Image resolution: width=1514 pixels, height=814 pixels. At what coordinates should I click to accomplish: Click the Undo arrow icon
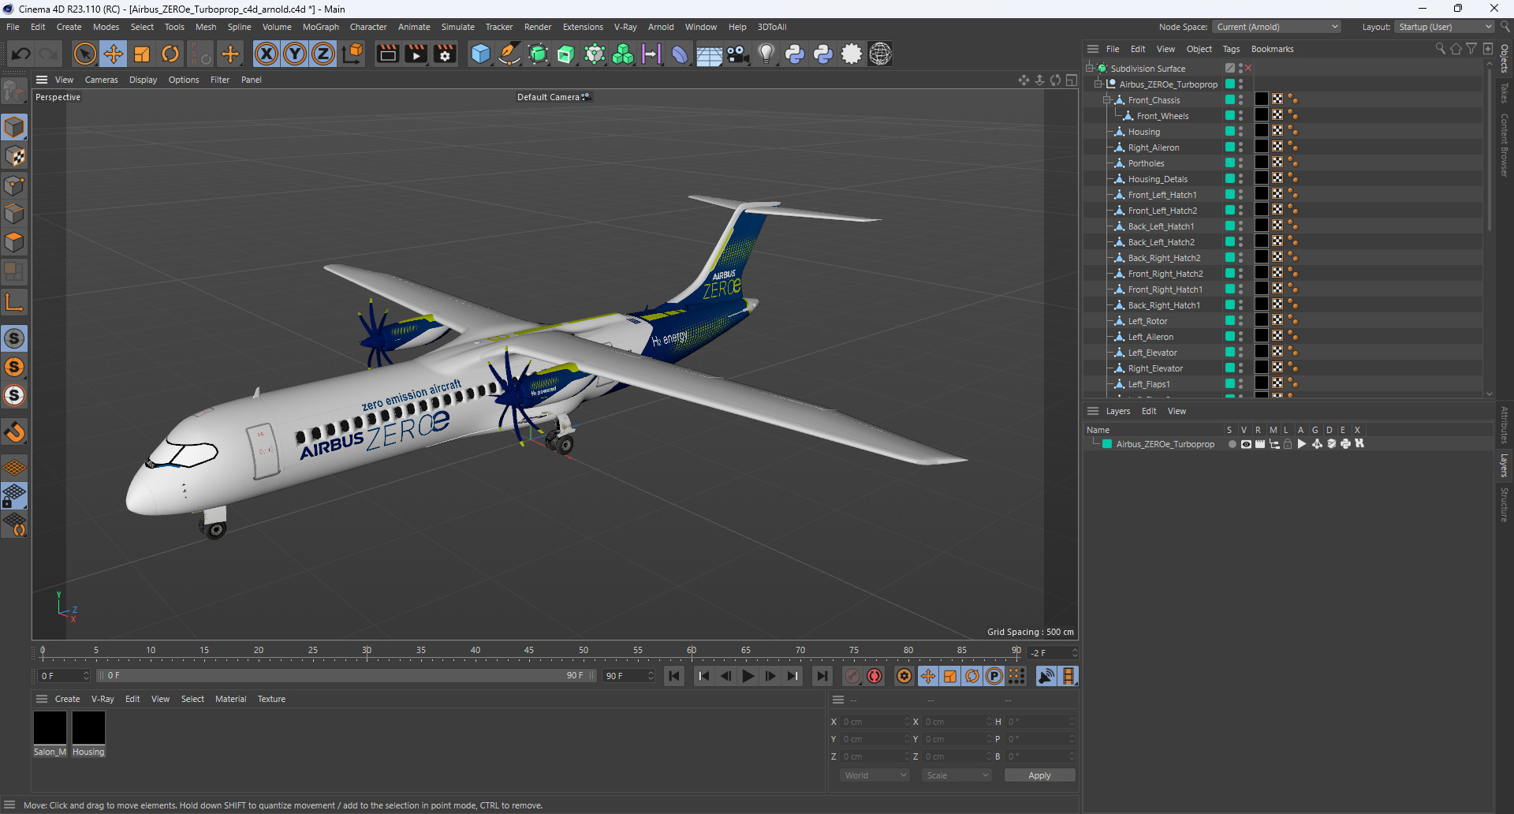pos(21,54)
